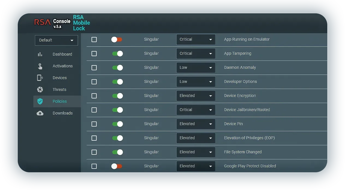Click the RSA logo in the header
Screen dimensions: 345x190
tap(42, 22)
